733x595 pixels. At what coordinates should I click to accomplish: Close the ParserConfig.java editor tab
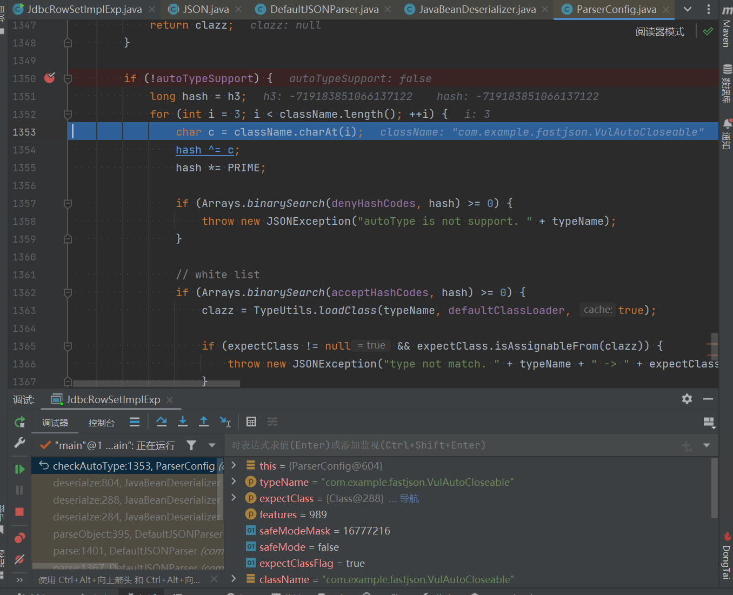click(x=666, y=9)
